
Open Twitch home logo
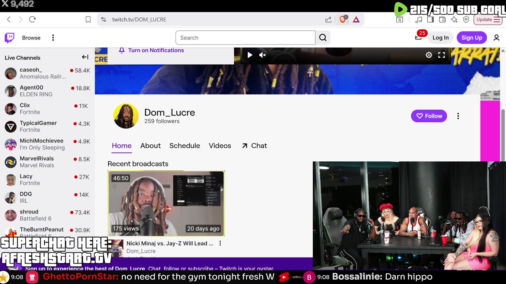9,38
